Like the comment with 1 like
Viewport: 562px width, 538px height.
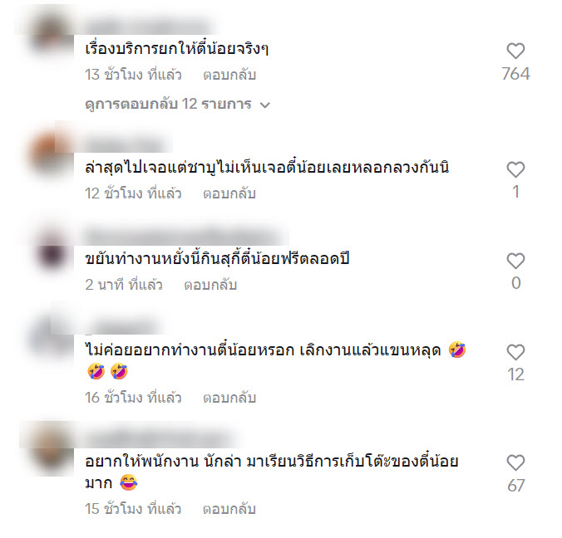tap(515, 169)
